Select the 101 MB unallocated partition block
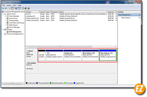 [x=42, y=55]
